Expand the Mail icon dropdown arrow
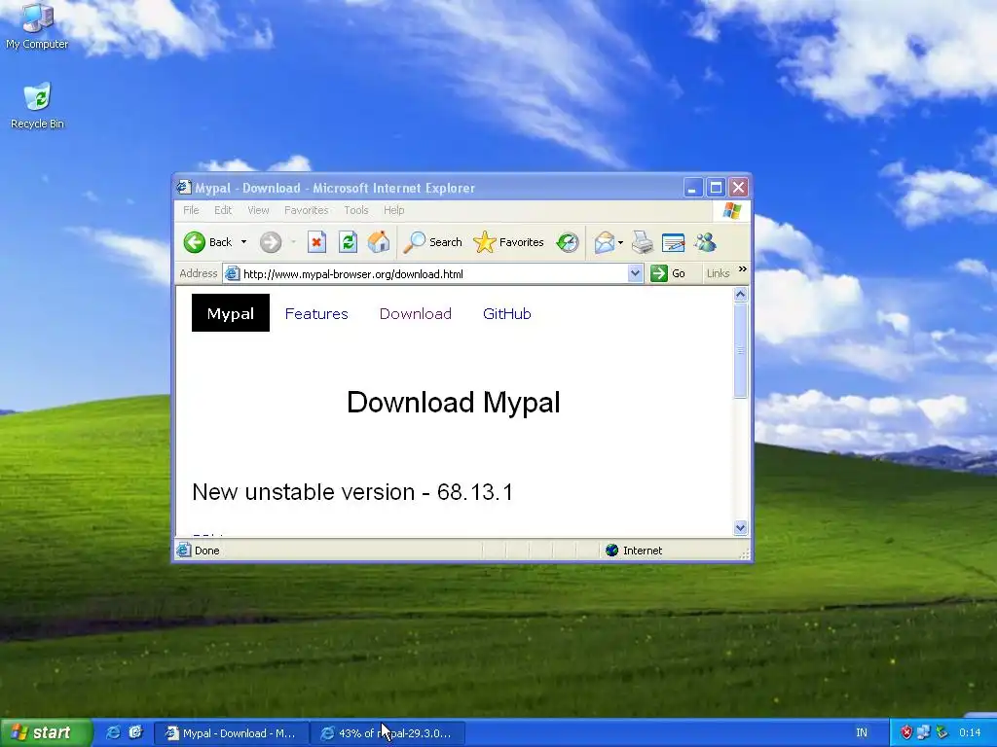Viewport: 997px width, 747px height. pos(620,242)
